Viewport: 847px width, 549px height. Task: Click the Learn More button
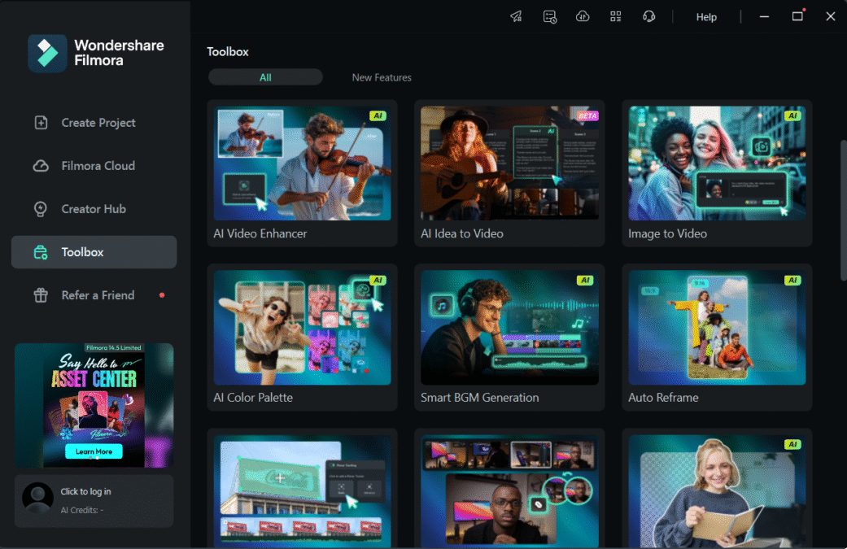coord(94,451)
